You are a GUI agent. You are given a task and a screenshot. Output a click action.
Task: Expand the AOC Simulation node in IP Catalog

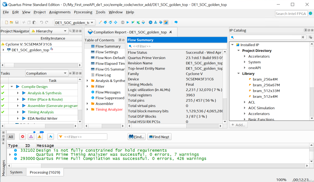pyautogui.click(x=245, y=108)
